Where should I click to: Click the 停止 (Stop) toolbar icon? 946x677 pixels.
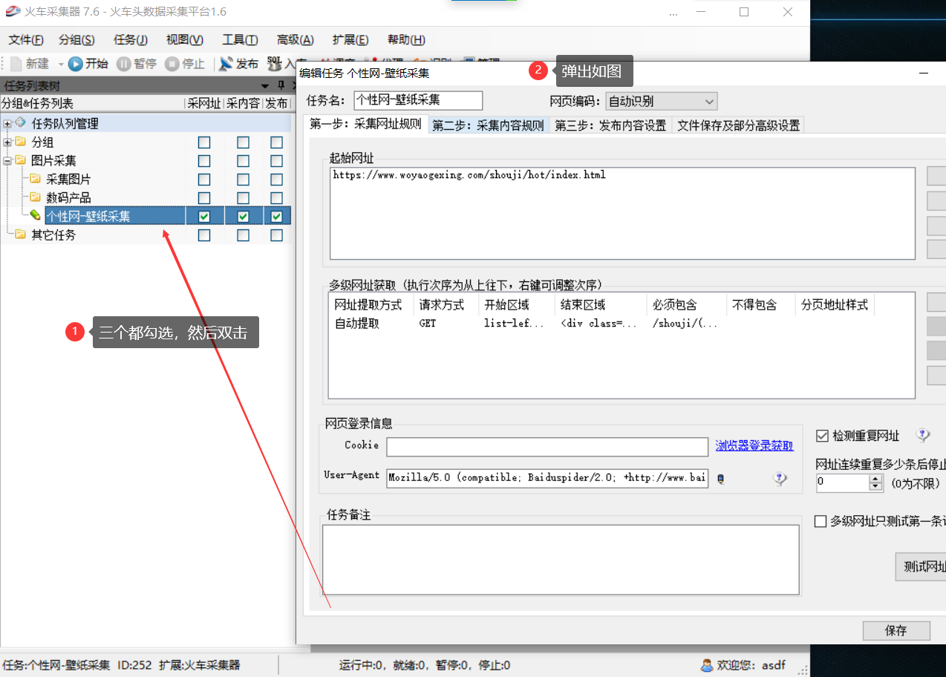[x=172, y=64]
